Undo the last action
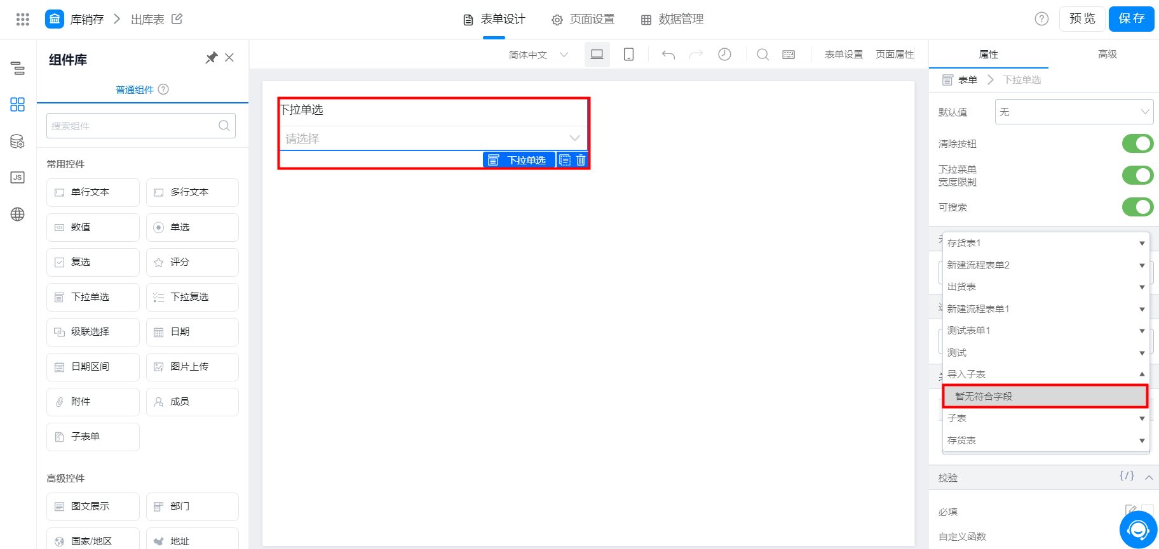The image size is (1159, 549). tap(668, 55)
